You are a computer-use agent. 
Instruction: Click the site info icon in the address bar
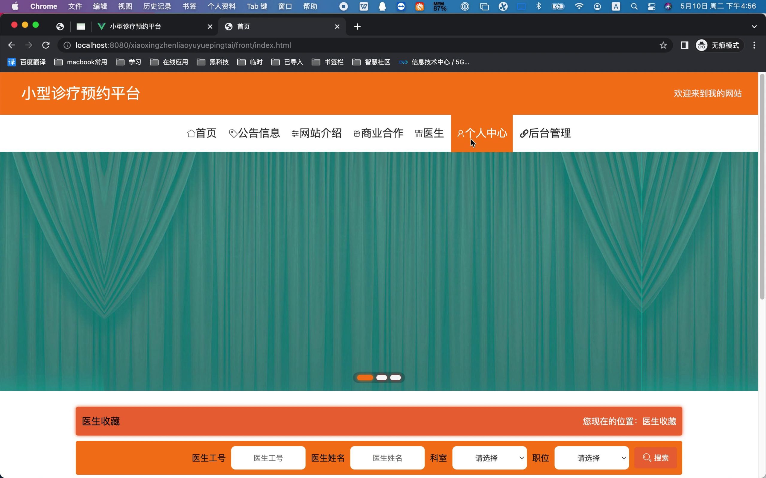(67, 45)
